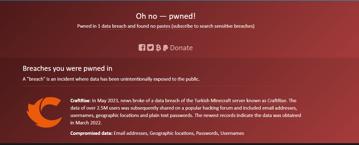Click the Bitcoin donation icon
359x145 pixels.
[158, 48]
